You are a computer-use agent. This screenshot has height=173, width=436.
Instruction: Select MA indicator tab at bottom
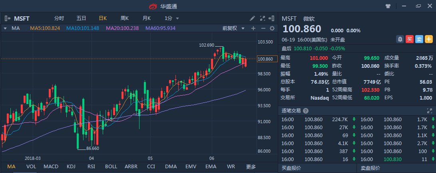click(11, 167)
